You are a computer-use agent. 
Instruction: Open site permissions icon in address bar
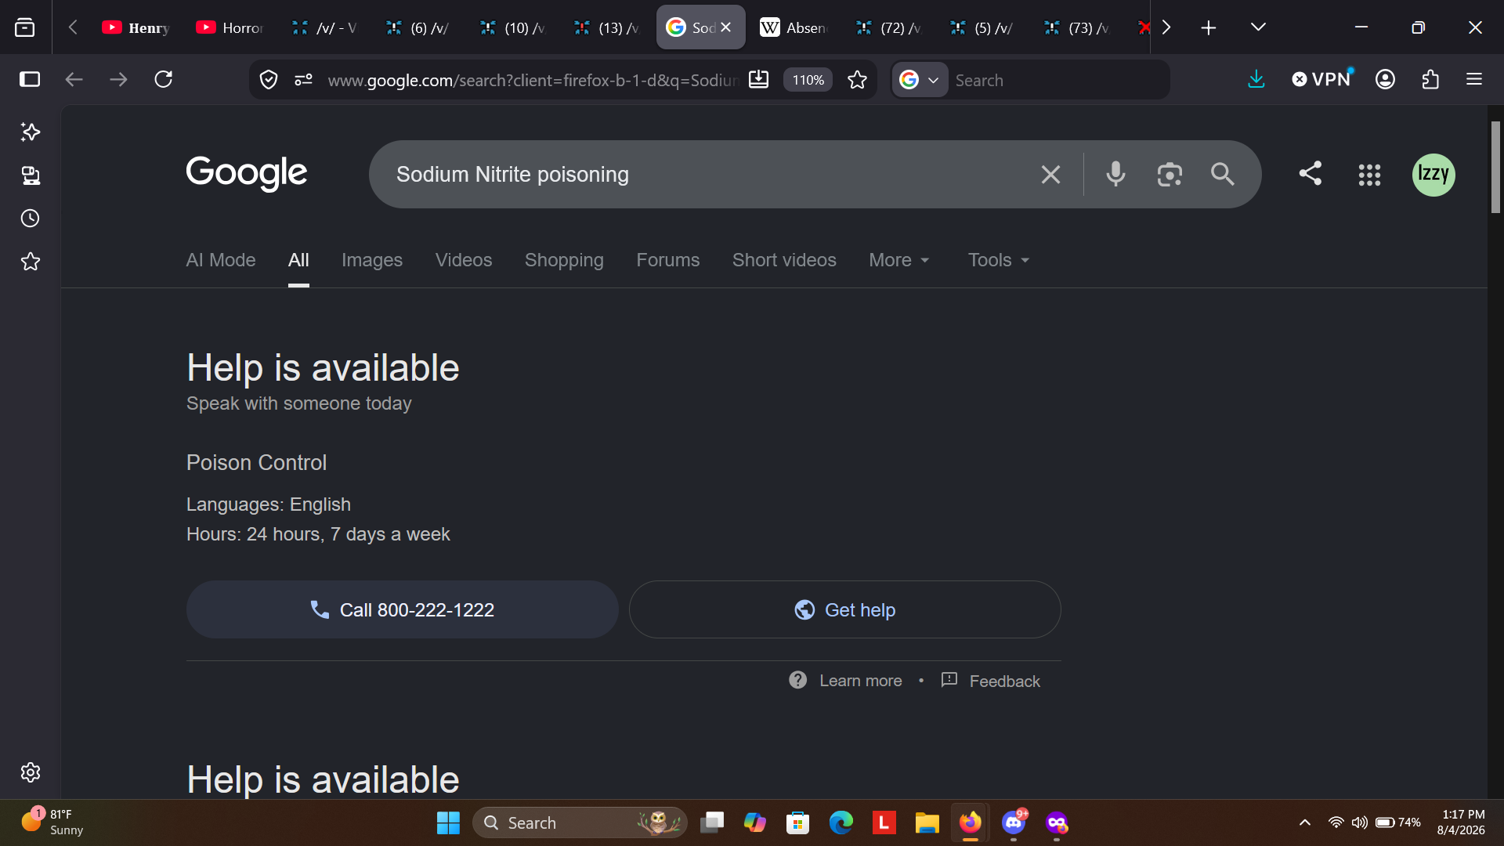point(303,80)
